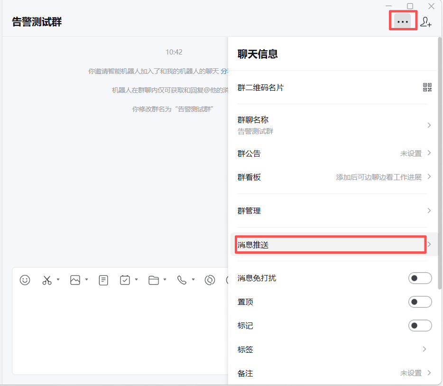Screen dimensions: 443x386
Task: Expand the image options dropdown arrow
Action: click(86, 280)
